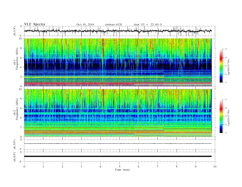Image resolution: width=242 pixels, height=187 pixels.
Task: Click the "-7" tick on upper color bar
Action: coord(225,82)
